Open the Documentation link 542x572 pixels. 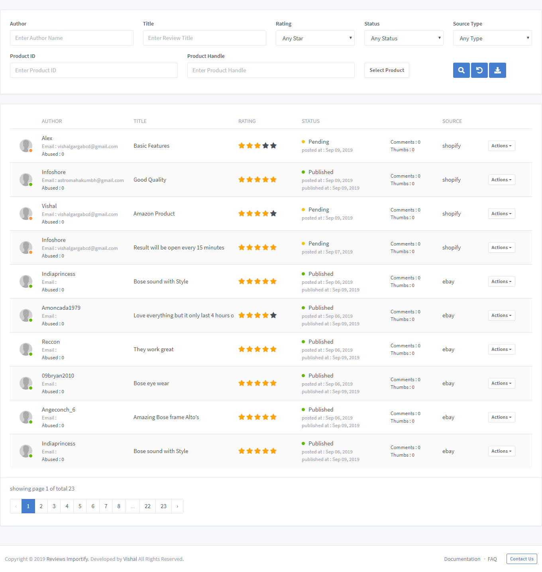tap(462, 559)
